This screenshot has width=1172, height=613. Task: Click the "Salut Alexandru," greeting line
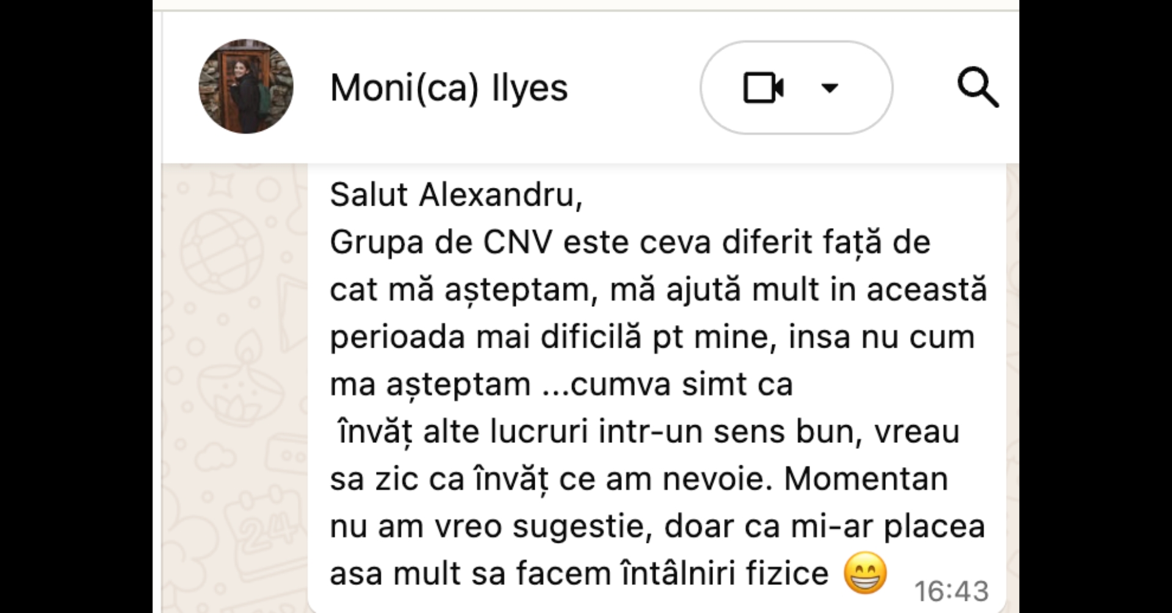click(456, 195)
